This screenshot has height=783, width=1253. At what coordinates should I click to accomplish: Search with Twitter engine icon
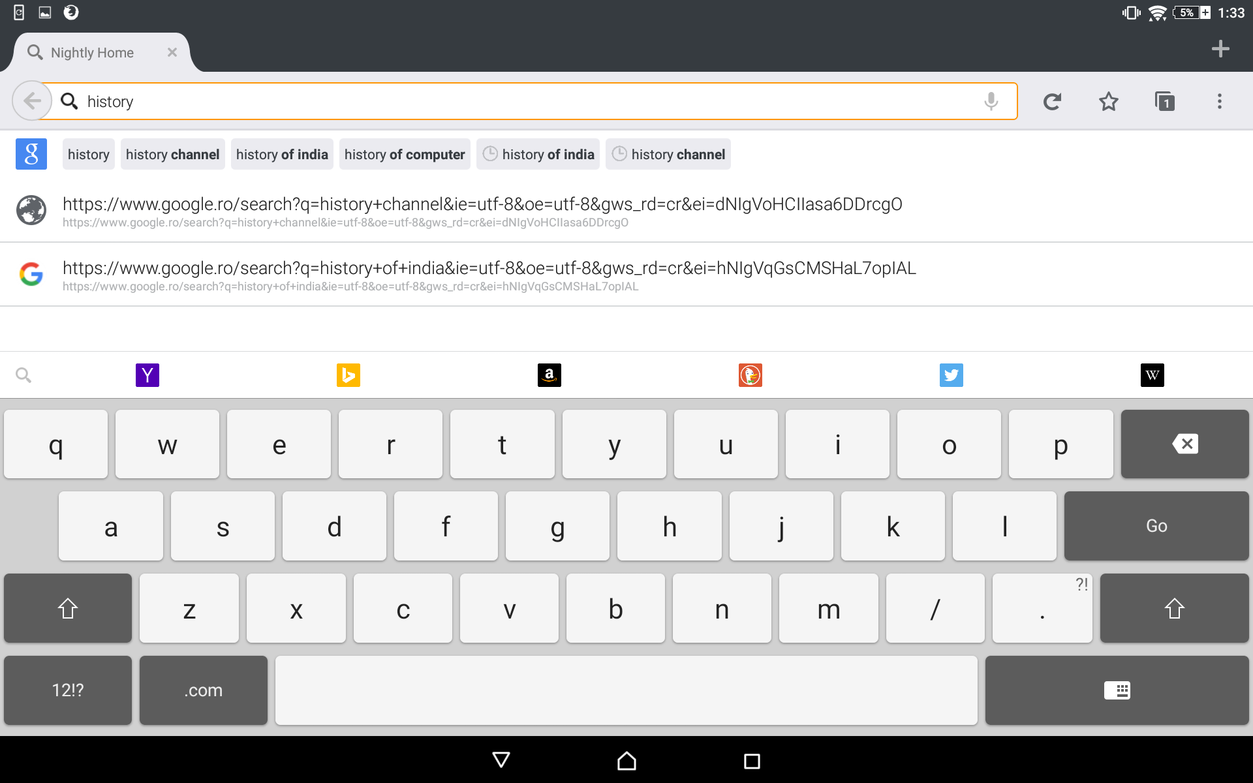click(951, 375)
